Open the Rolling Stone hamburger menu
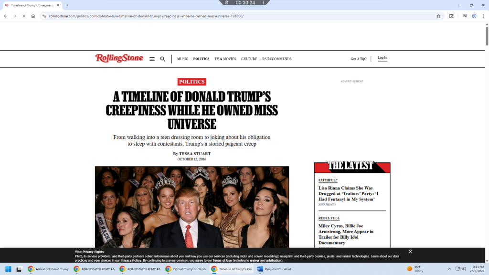 pos(152,59)
